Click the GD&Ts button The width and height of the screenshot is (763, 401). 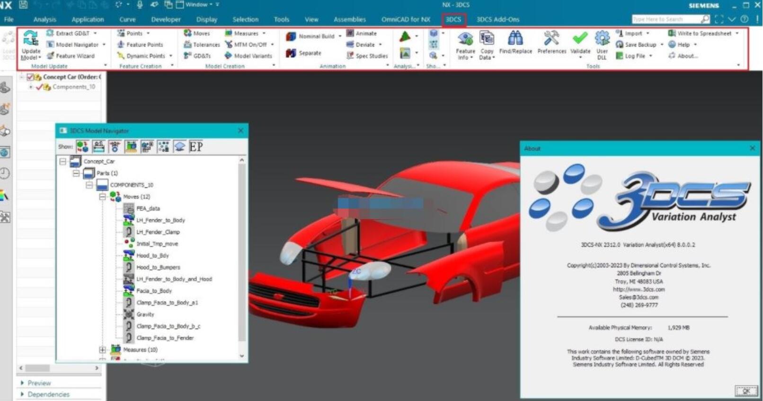pyautogui.click(x=197, y=56)
